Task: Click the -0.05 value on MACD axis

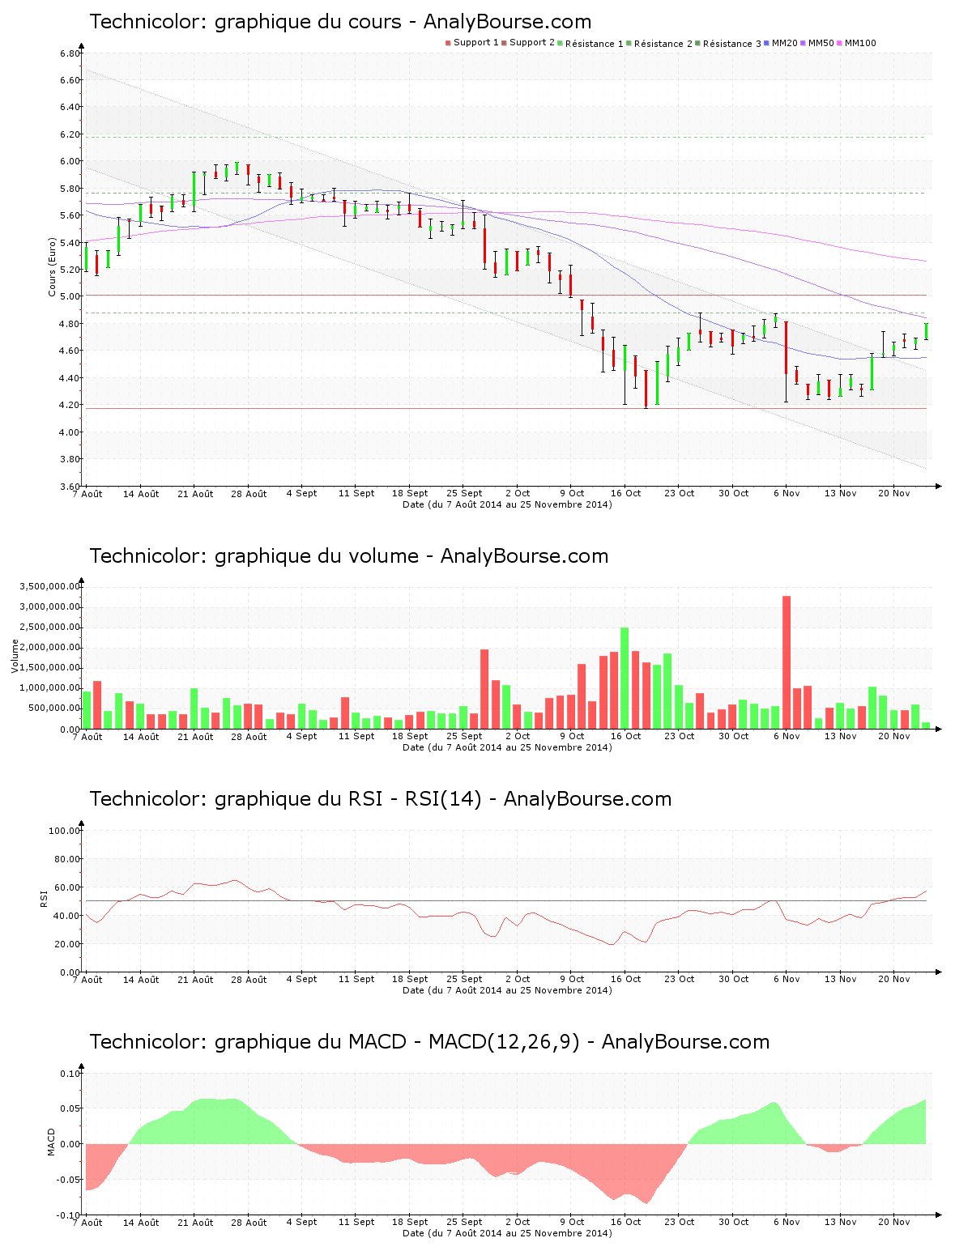Action: coord(70,1180)
